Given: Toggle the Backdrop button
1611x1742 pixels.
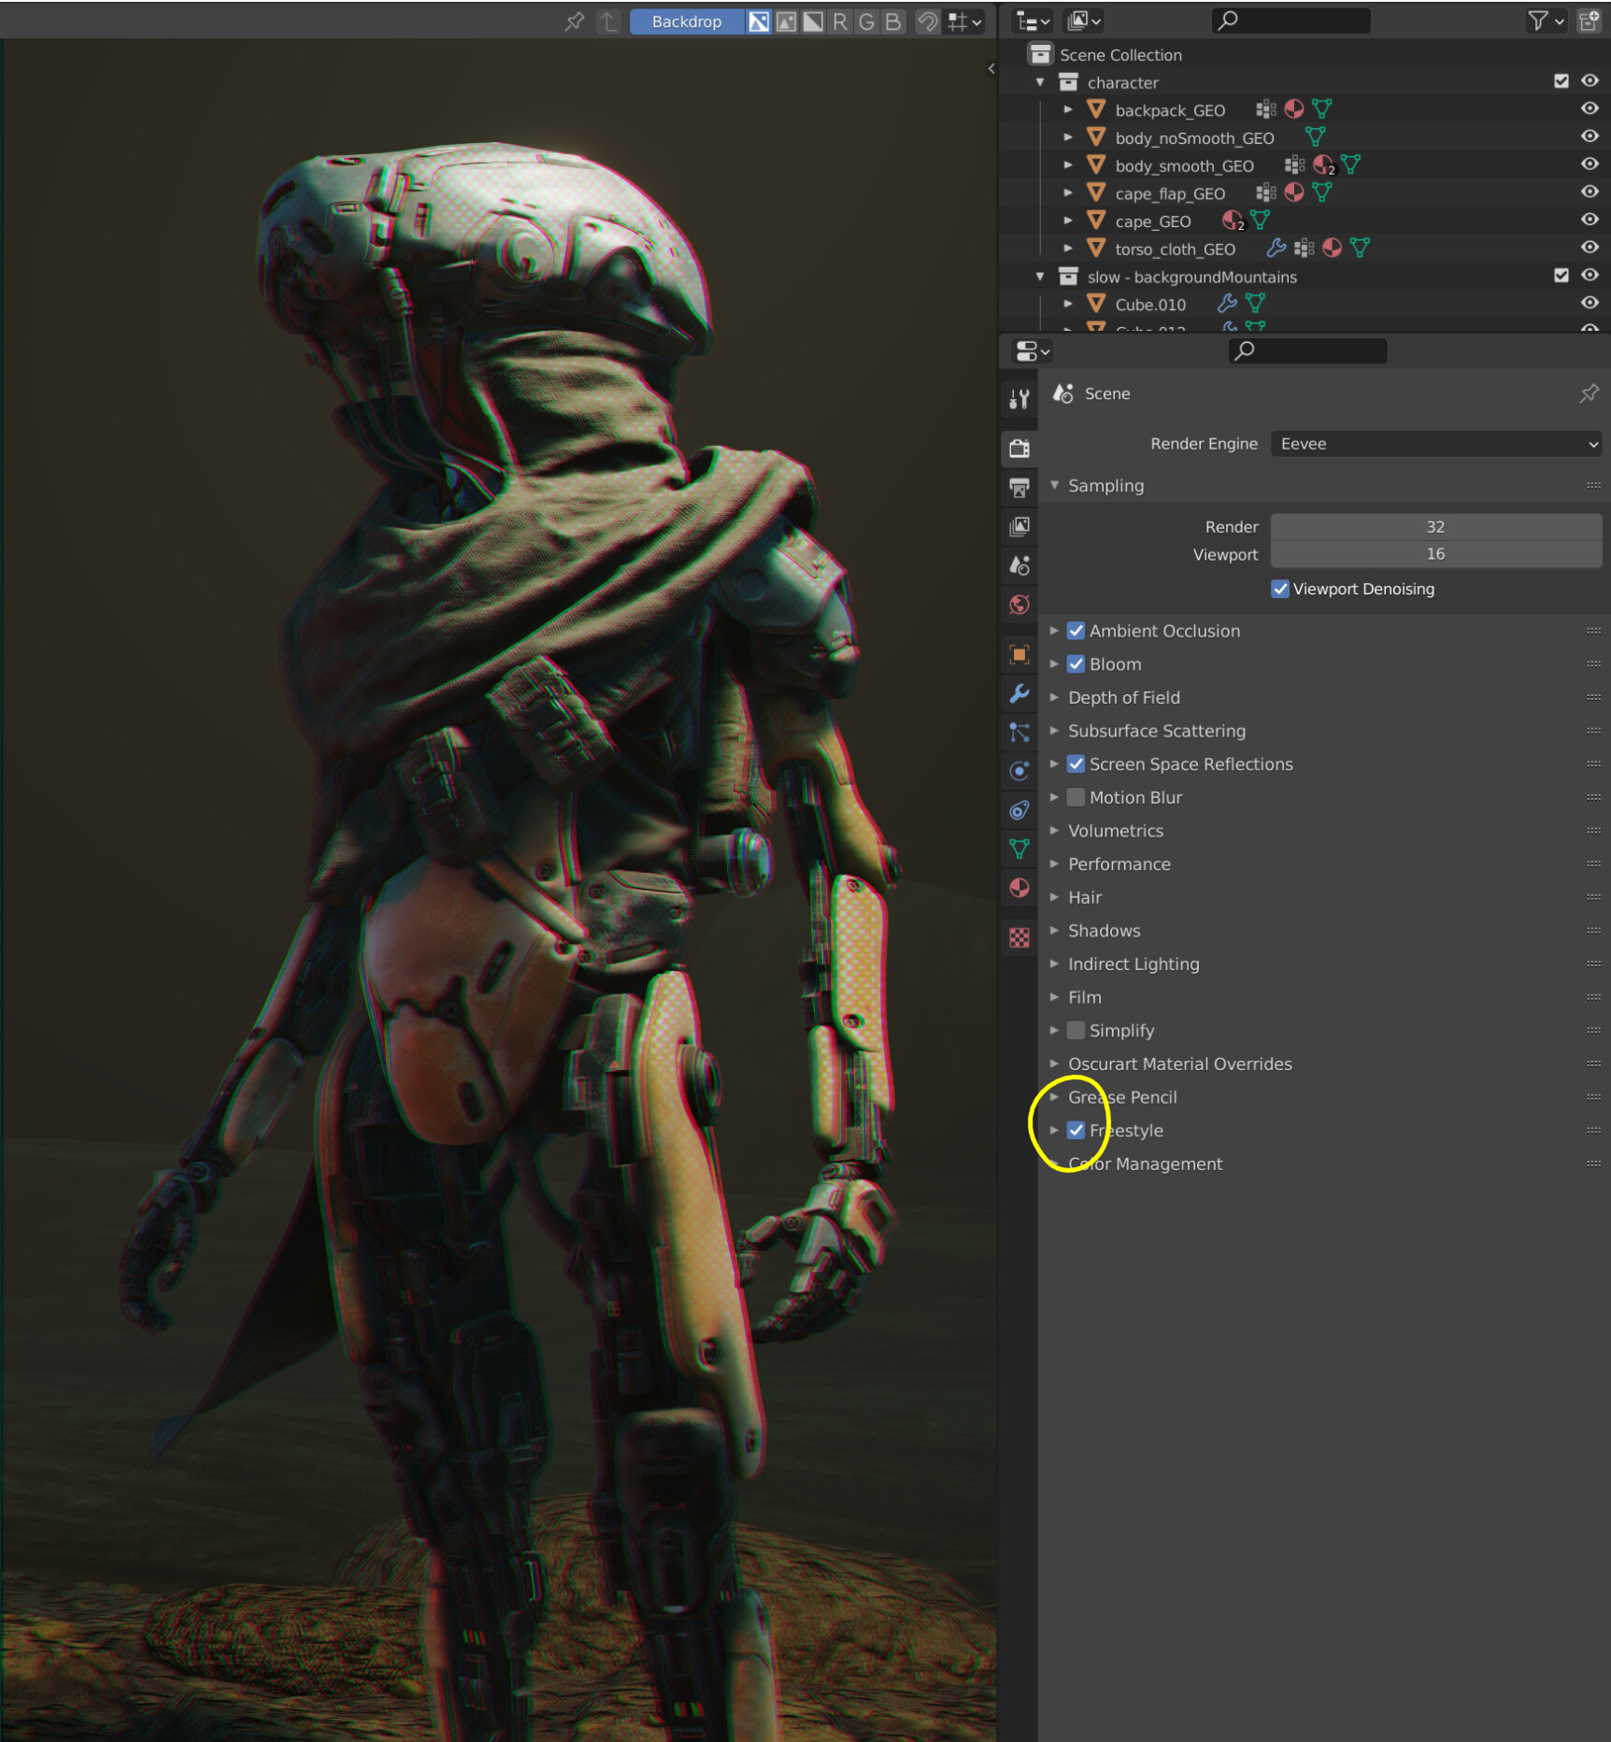Looking at the screenshot, I should click(687, 21).
